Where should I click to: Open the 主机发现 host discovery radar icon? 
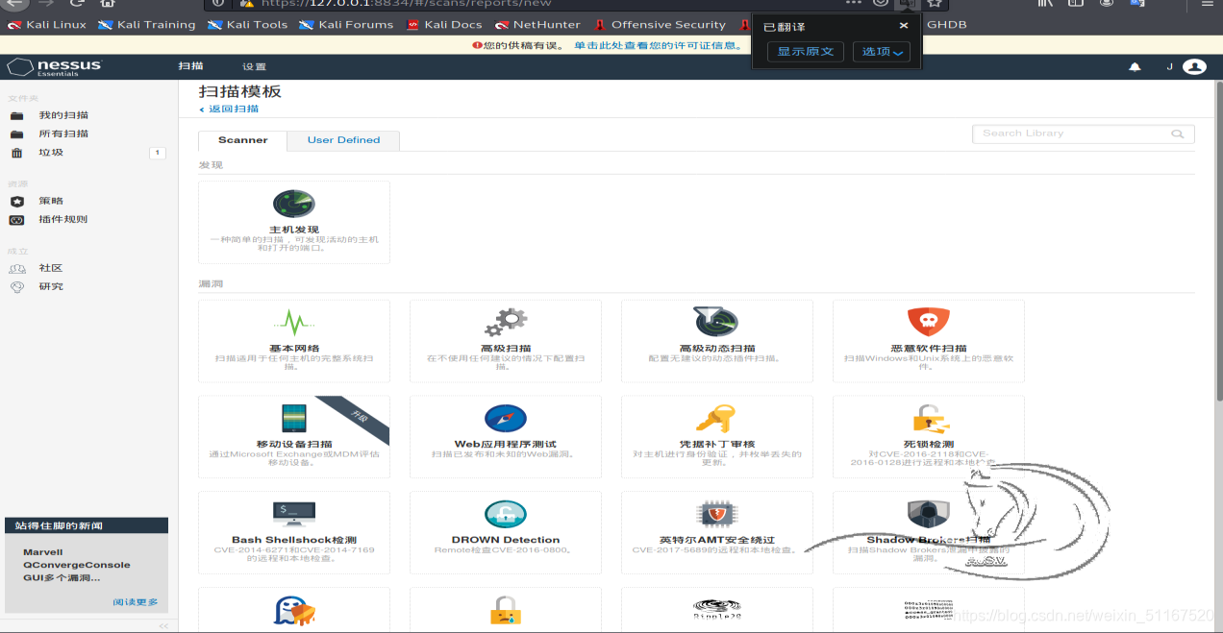point(293,204)
